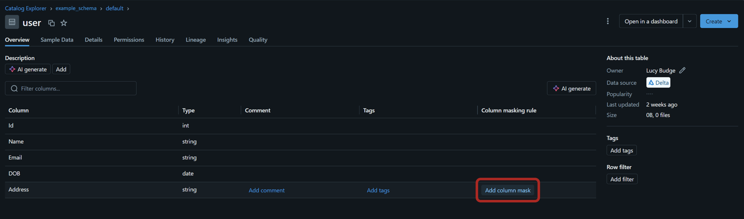Edit the owner with the pencil icon
The width and height of the screenshot is (744, 219).
[x=682, y=70]
